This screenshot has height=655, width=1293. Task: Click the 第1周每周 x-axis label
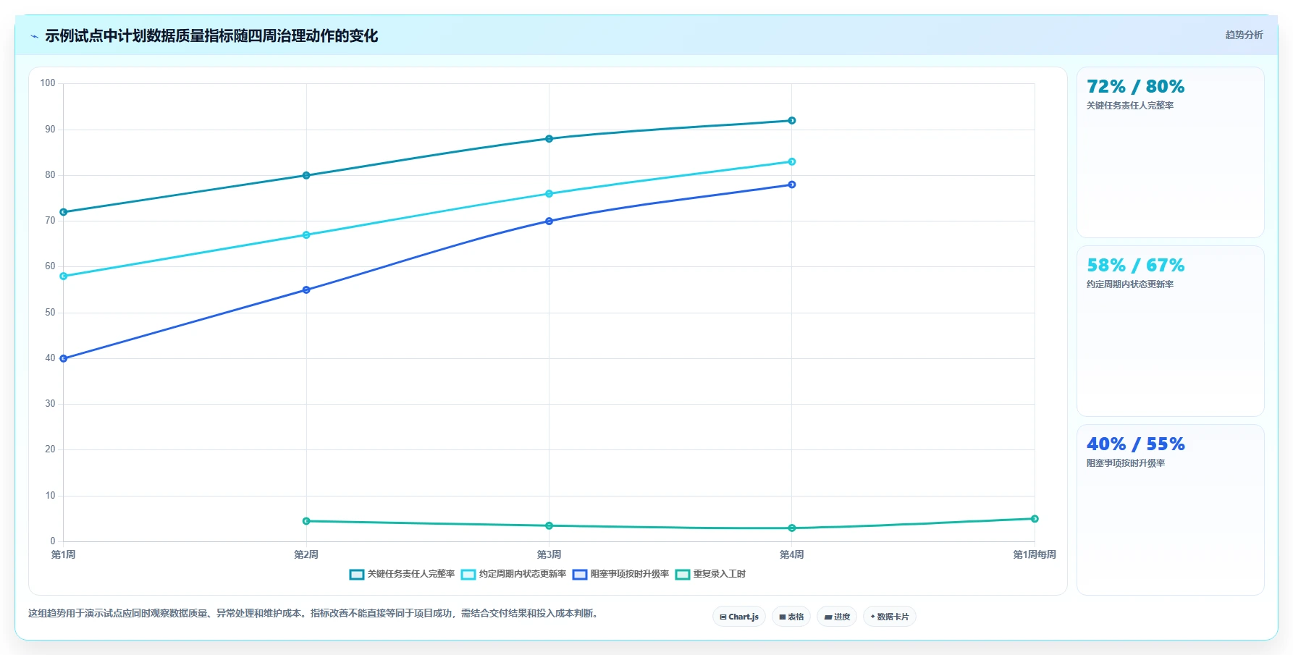(1035, 554)
